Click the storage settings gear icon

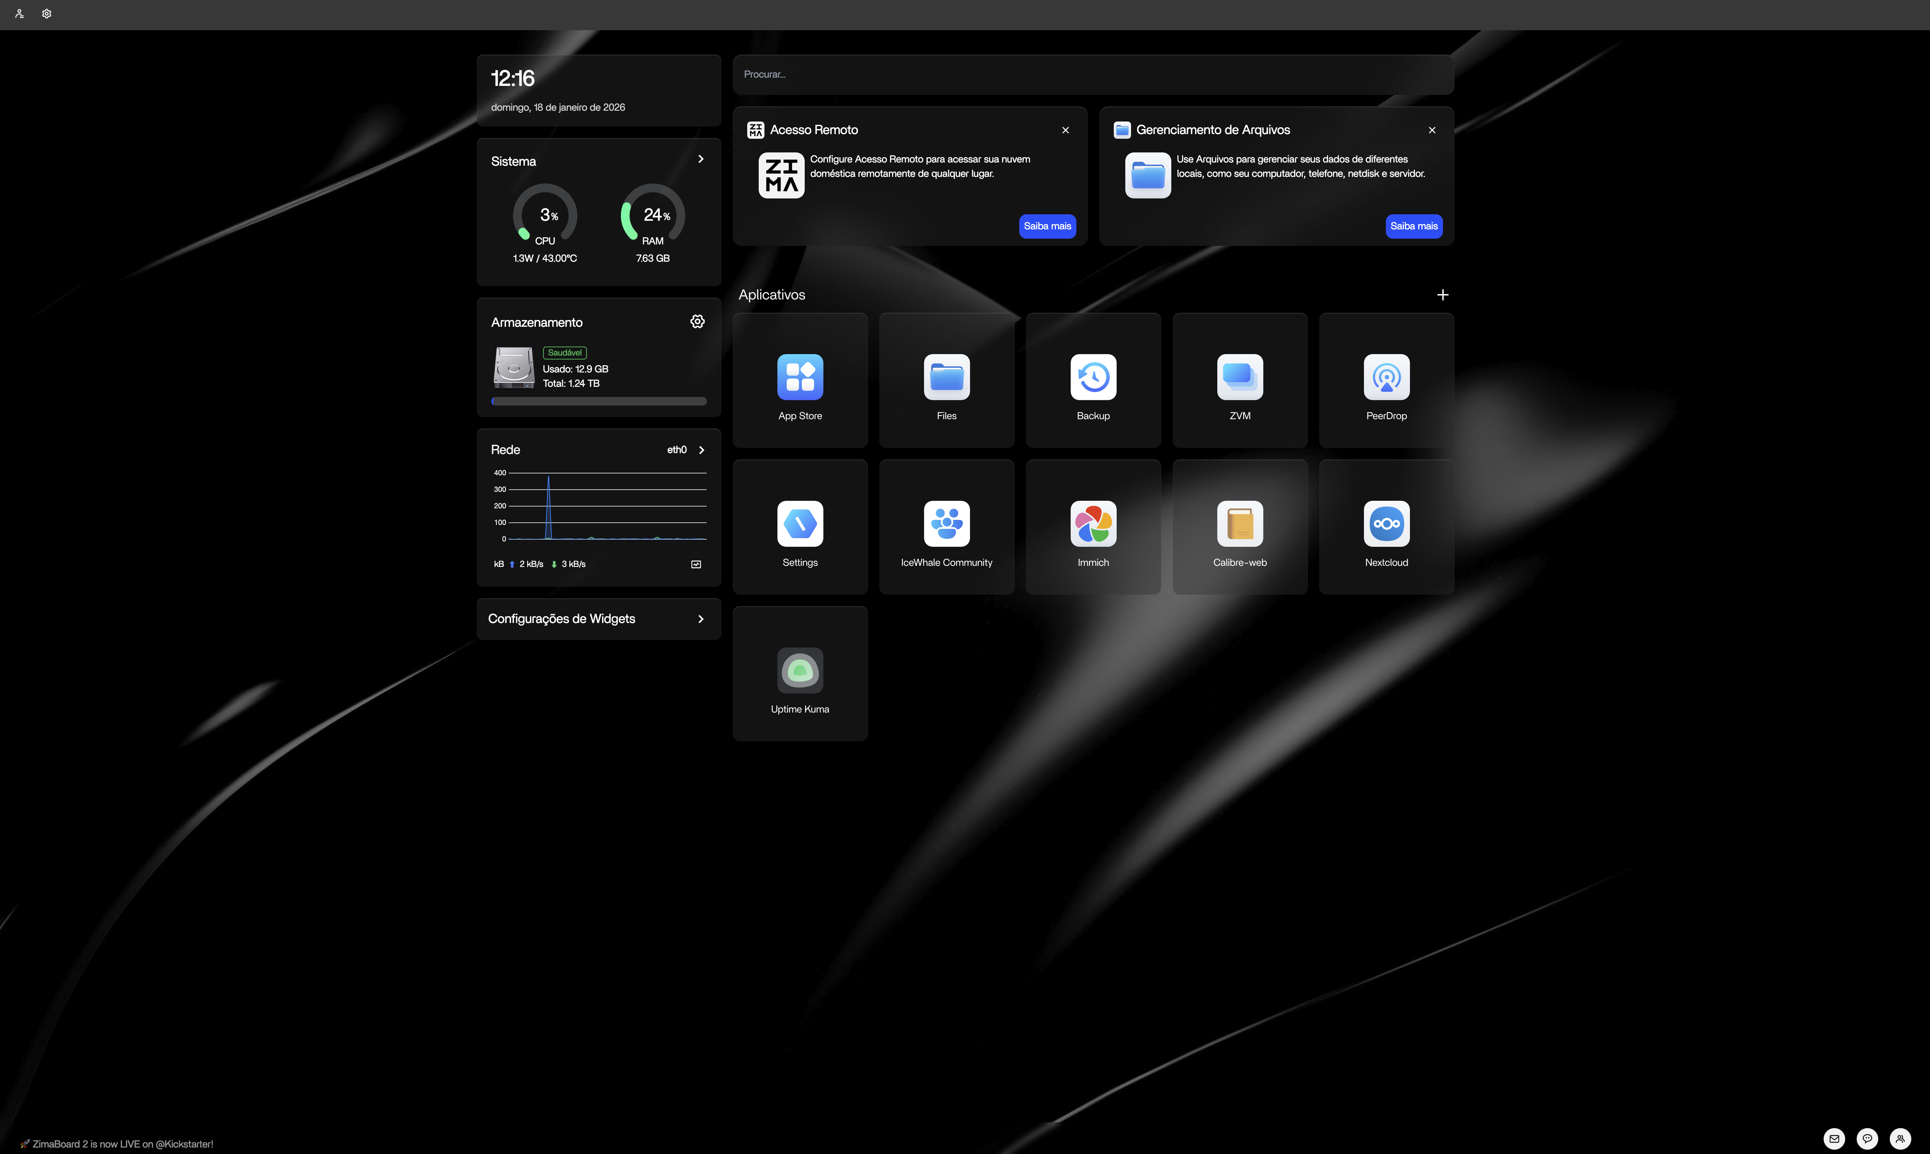697,322
